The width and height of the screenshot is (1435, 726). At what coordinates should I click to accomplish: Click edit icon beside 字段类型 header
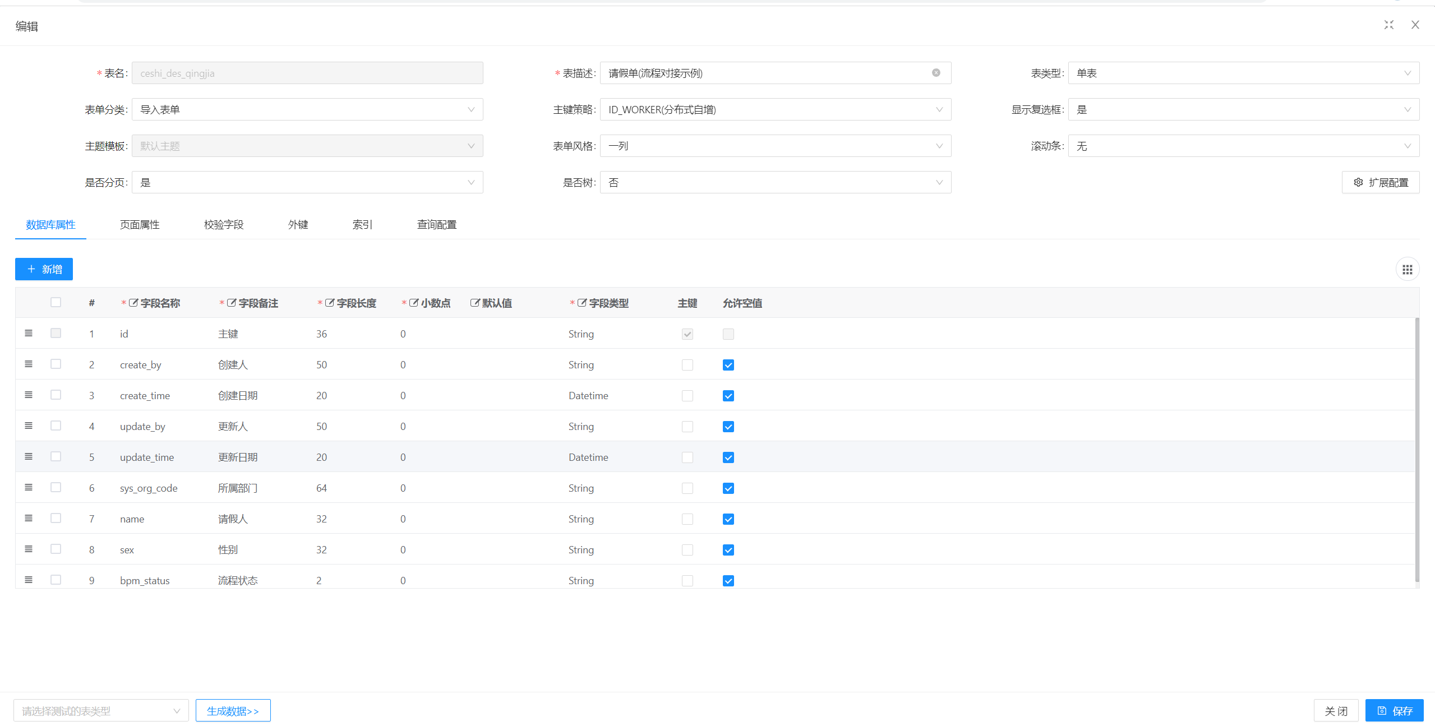point(582,303)
